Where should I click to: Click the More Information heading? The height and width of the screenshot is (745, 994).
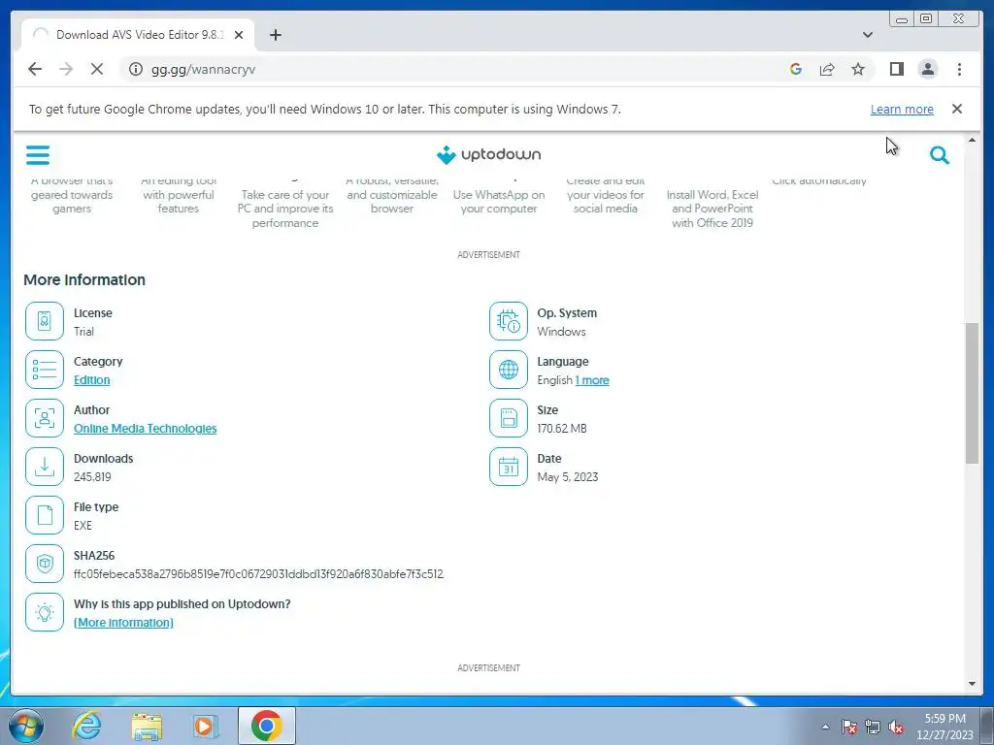[84, 280]
